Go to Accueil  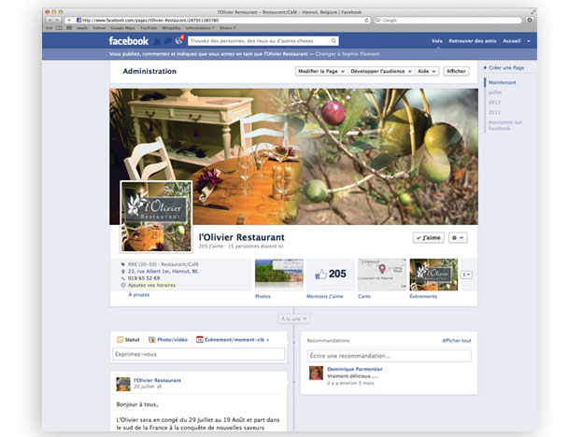click(x=512, y=41)
